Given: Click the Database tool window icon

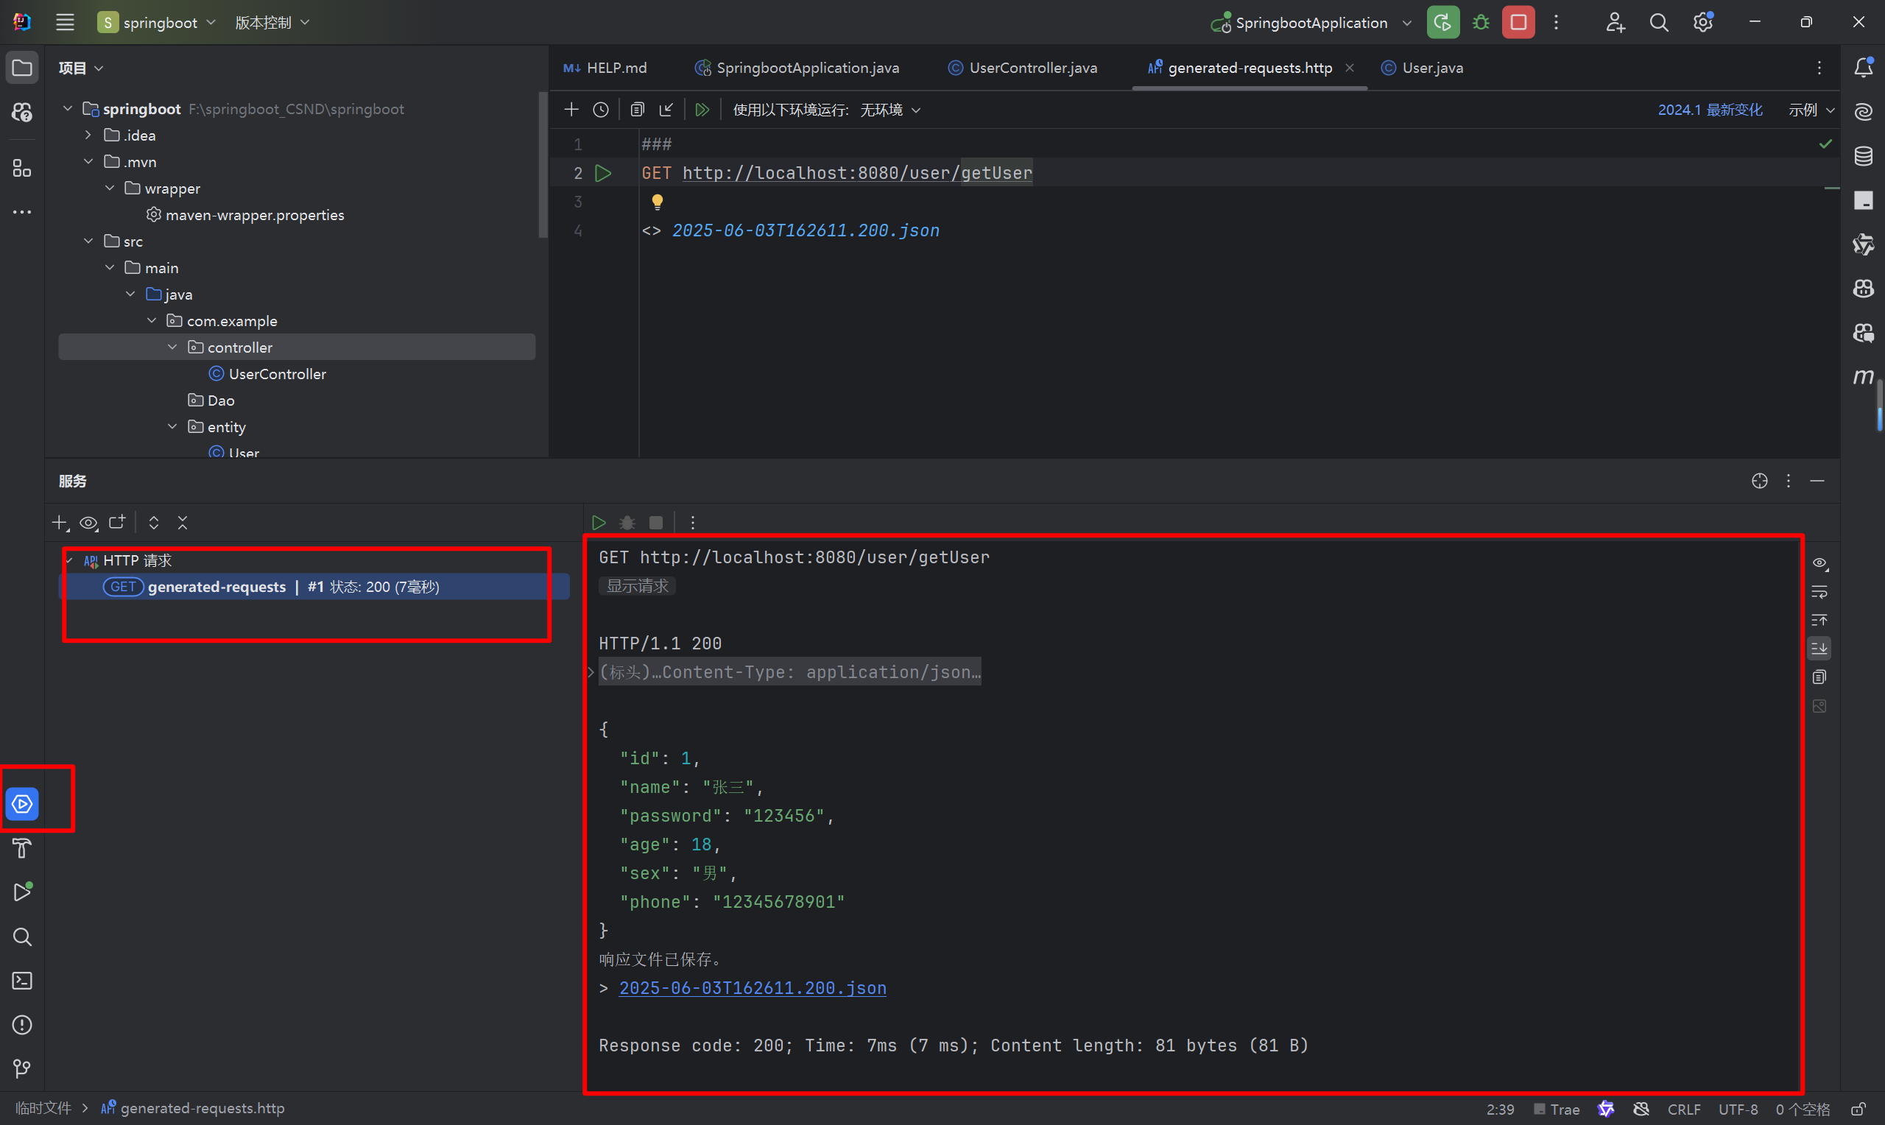Looking at the screenshot, I should click(1863, 156).
